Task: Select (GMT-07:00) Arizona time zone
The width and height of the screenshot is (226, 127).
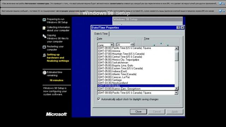Action: pos(136,51)
